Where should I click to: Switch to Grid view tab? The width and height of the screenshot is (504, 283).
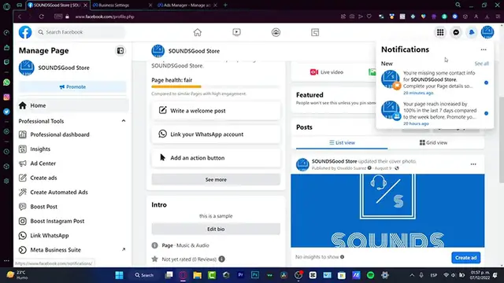433,143
